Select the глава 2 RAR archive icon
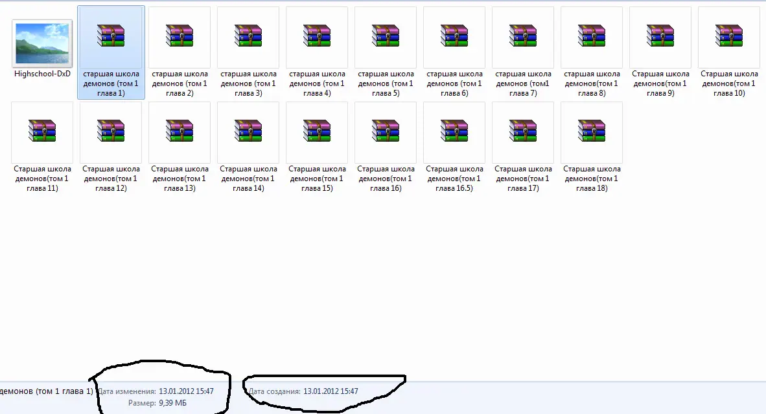Image resolution: width=766 pixels, height=414 pixels. point(180,36)
